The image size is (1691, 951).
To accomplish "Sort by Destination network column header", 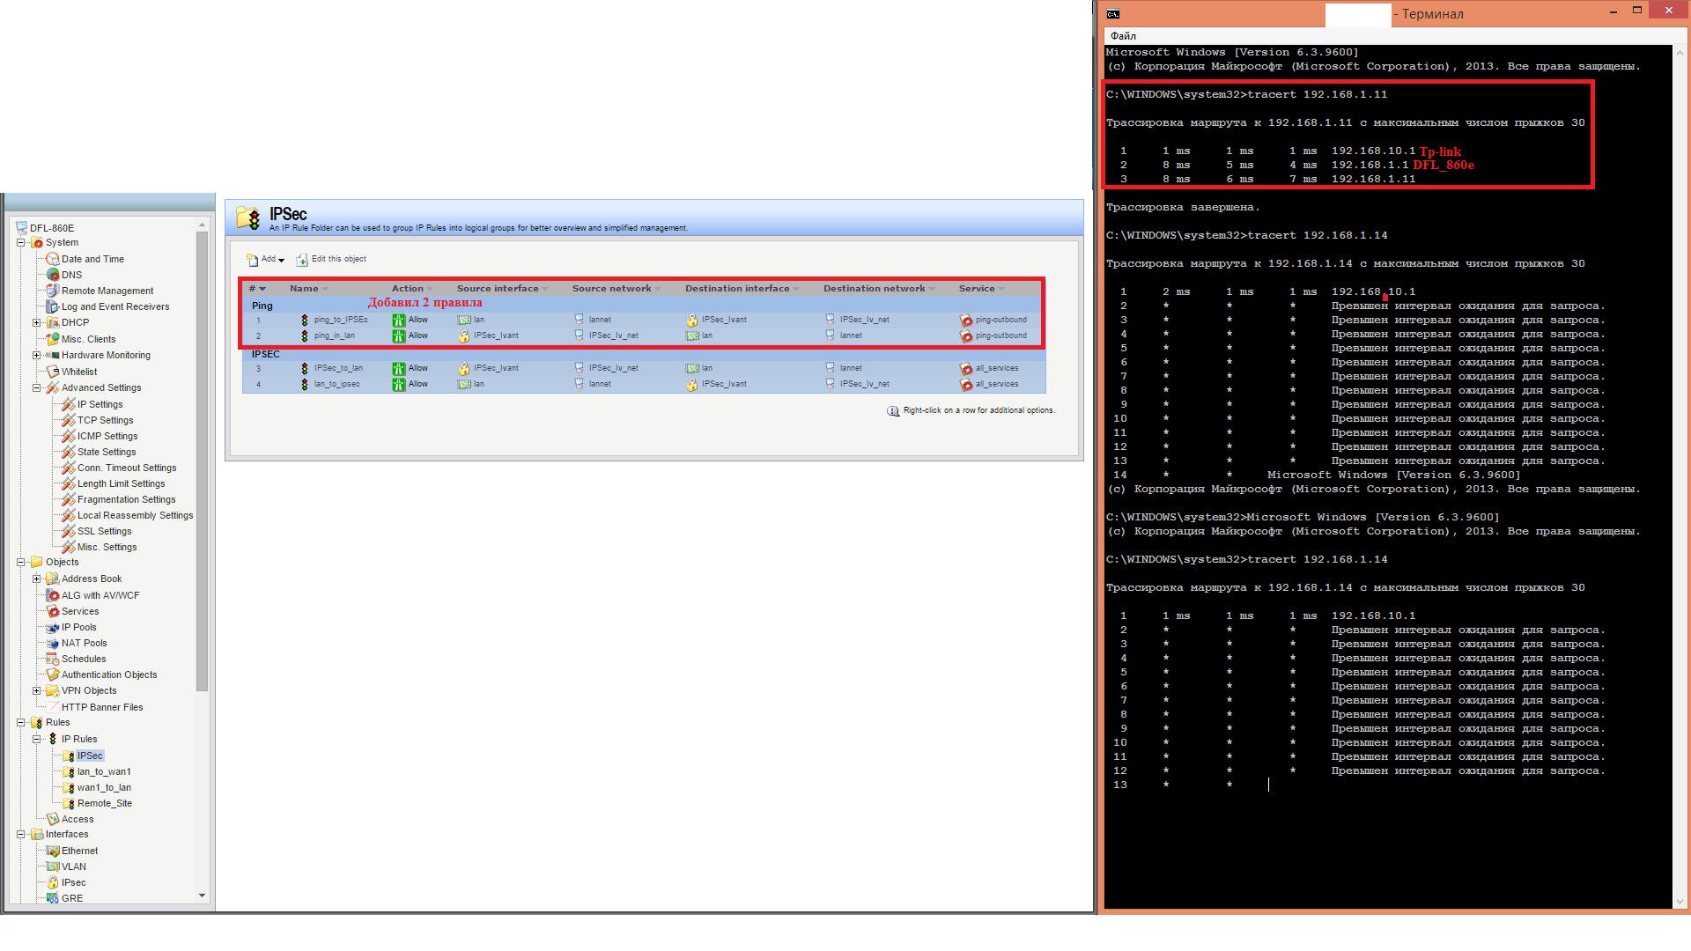I will click(x=874, y=289).
